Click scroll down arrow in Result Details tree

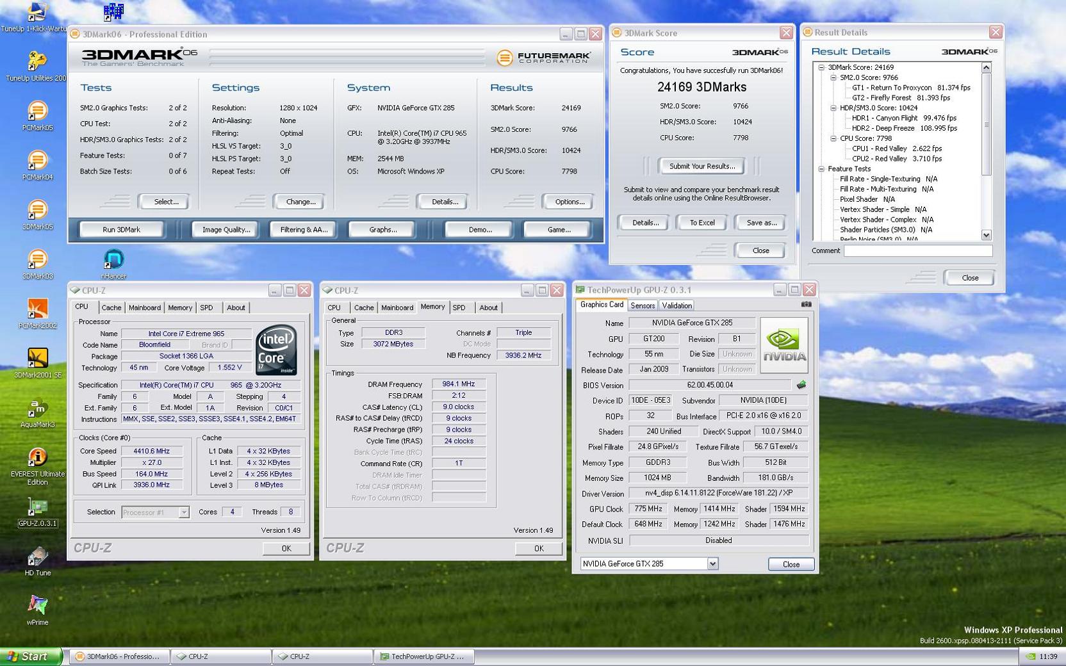[x=986, y=235]
